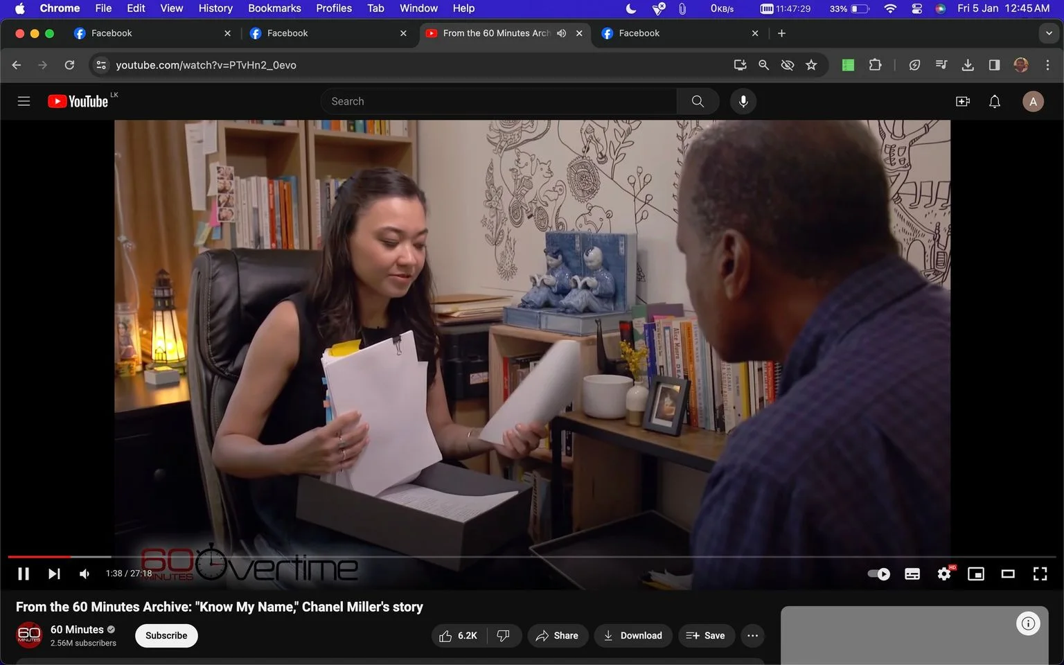The width and height of the screenshot is (1064, 665).
Task: Open YouTube notifications bell
Action: [995, 101]
